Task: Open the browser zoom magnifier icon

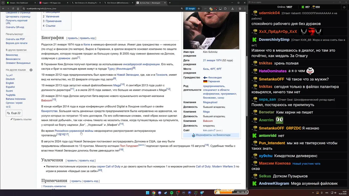Action: click(182, 8)
